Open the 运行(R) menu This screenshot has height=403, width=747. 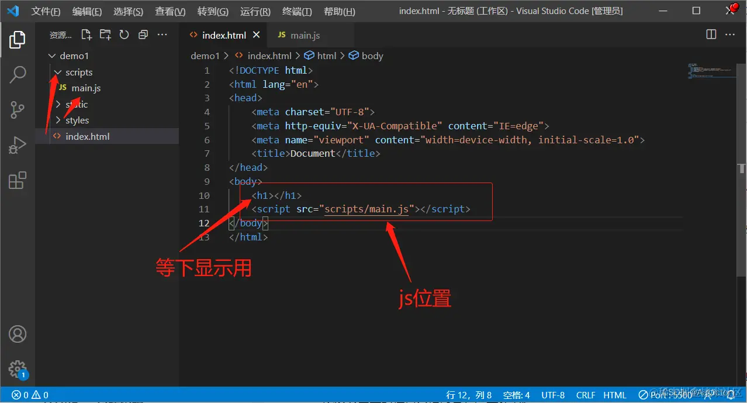255,11
